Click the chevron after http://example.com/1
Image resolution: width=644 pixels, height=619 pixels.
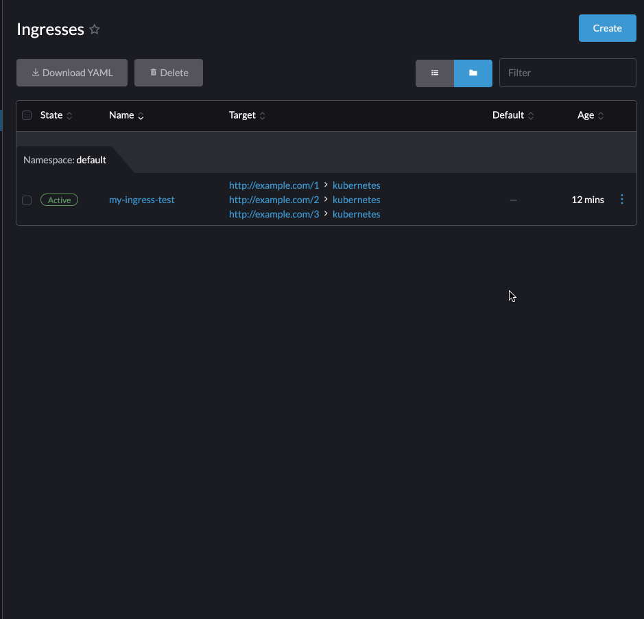pos(326,185)
